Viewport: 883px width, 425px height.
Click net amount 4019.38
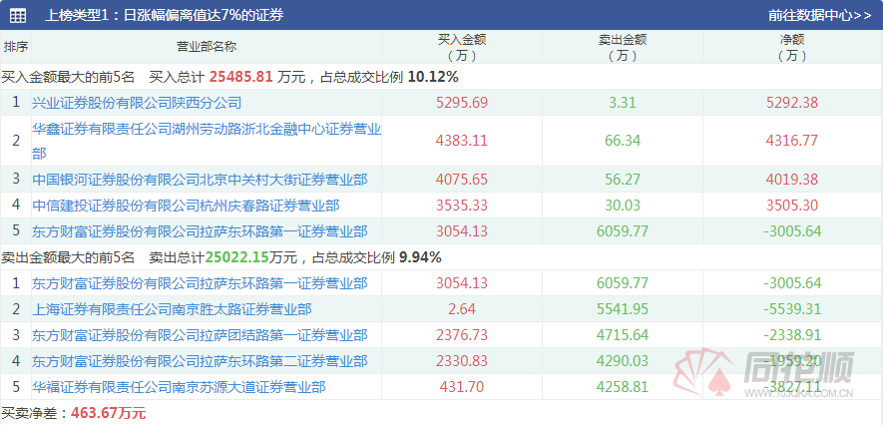[792, 180]
